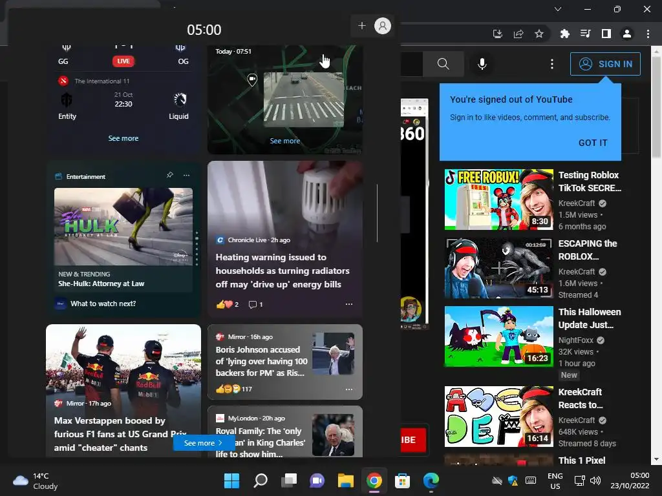Open Entertainment widget more options
This screenshot has height=496, width=662.
coord(187,174)
